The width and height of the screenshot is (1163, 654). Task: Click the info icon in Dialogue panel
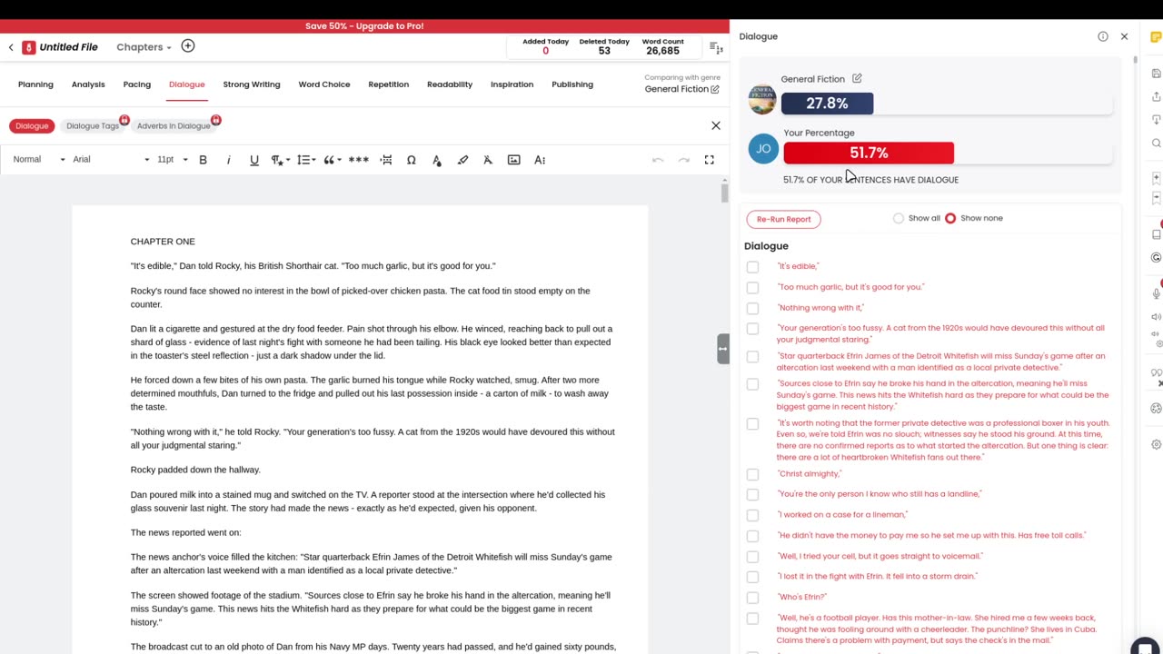point(1103,36)
